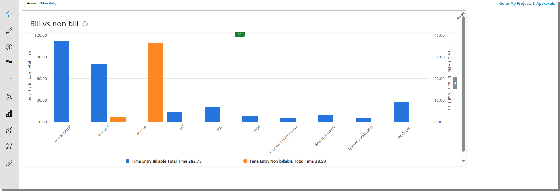The height and width of the screenshot is (191, 560).
Task: Click the Internal axis label
Action: [x=141, y=131]
